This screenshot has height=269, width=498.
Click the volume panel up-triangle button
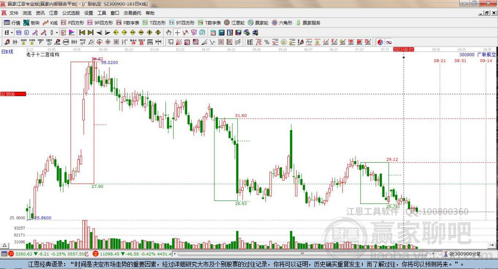point(4,245)
